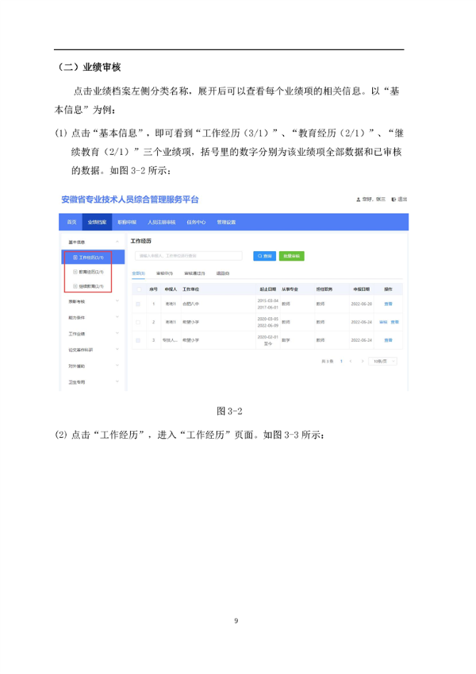Click the icon before 工作经历(3/1) in the sidebar
The image size is (476, 674).
pos(75,258)
